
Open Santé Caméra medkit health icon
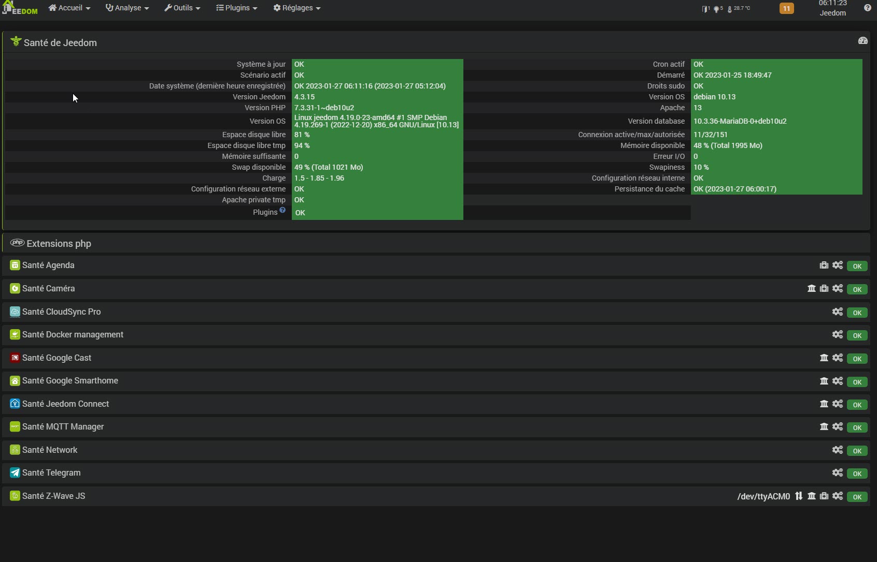(824, 289)
